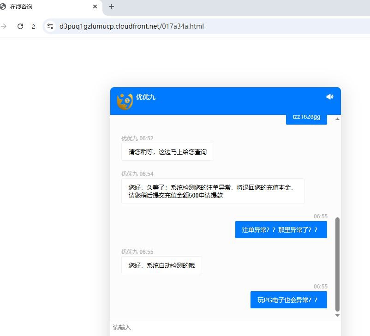Click the message about 充值金额500申请提款
This screenshot has height=336, width=370.
point(213,191)
